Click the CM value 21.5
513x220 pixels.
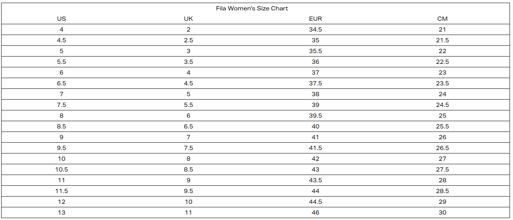[x=442, y=40]
